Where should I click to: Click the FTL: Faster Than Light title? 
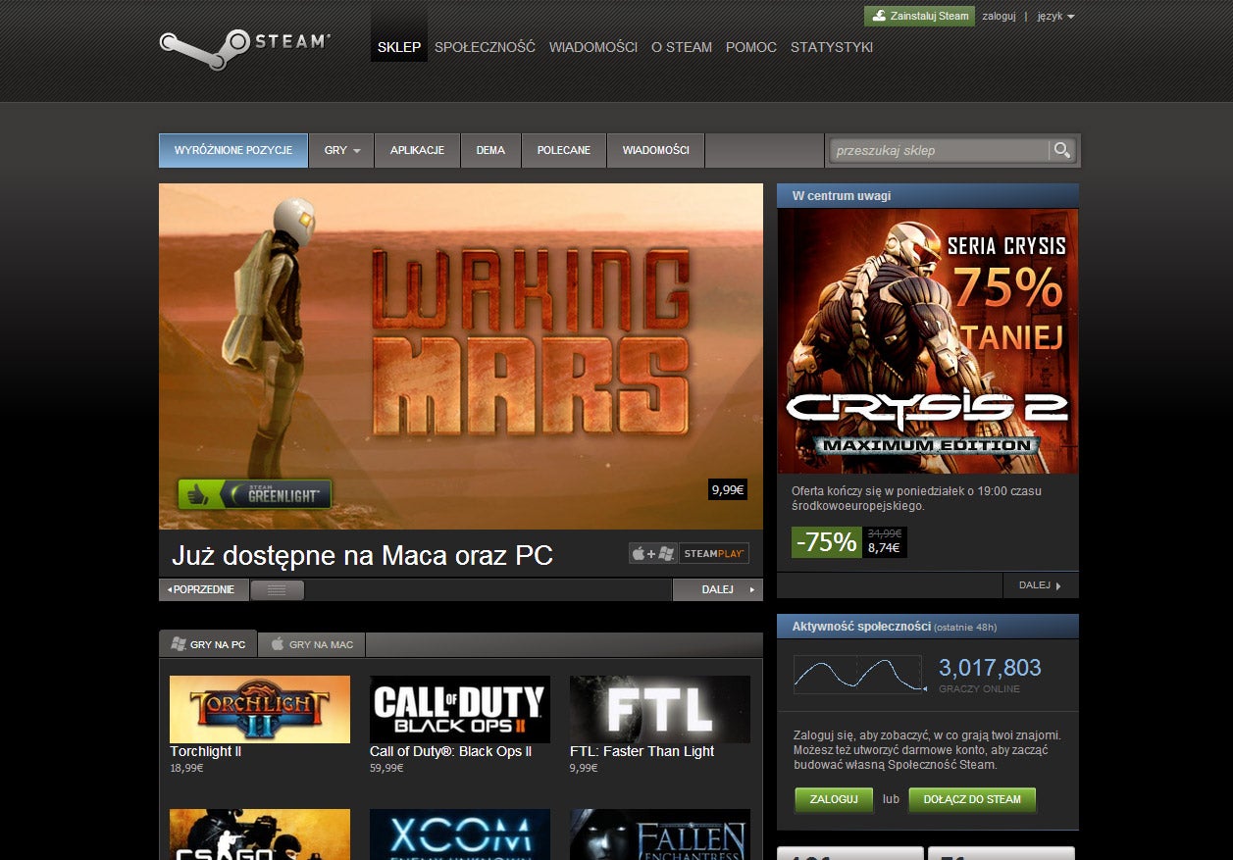pyautogui.click(x=642, y=751)
